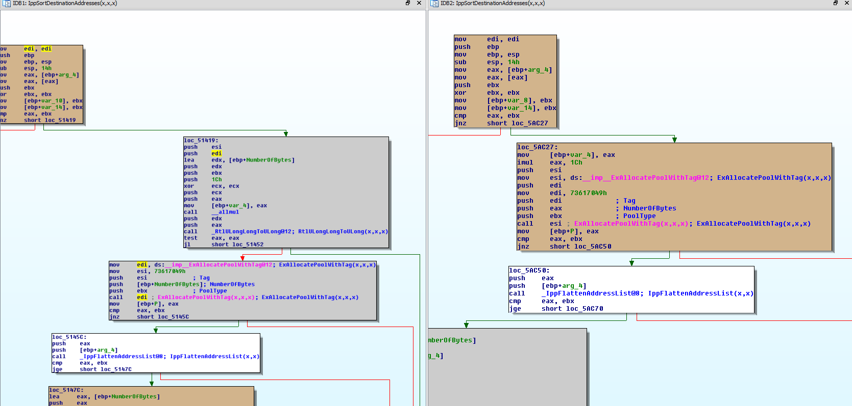The width and height of the screenshot is (852, 406).
Task: Click the loc_5AC50: block label
Action: point(529,270)
